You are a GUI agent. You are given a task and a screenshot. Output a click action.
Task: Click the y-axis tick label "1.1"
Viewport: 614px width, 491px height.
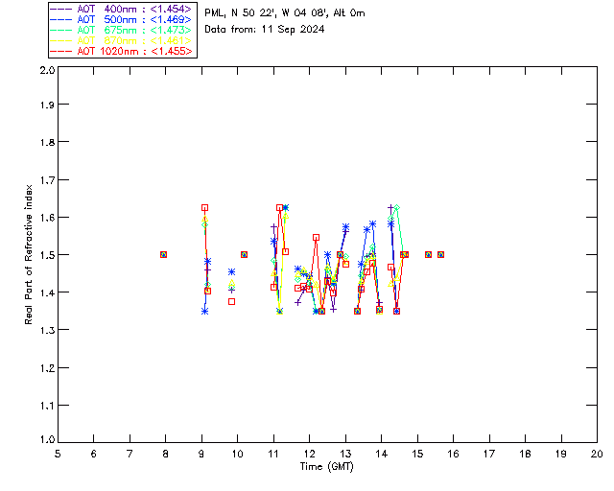(x=47, y=406)
